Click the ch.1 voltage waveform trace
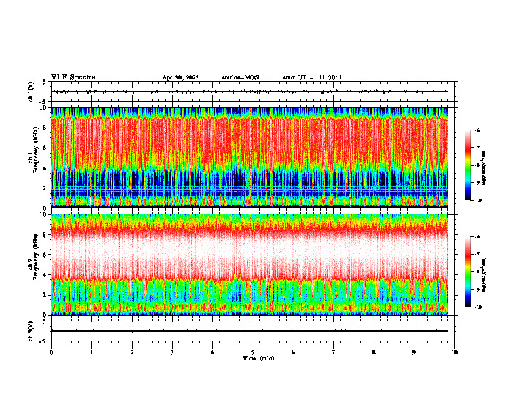The image size is (512, 395). coord(249,92)
